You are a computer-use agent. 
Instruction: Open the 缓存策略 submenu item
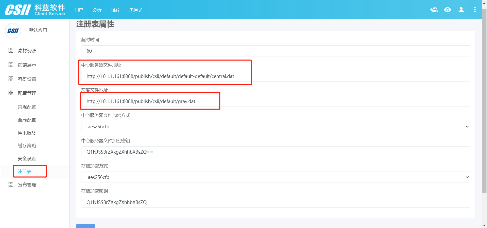coord(27,146)
